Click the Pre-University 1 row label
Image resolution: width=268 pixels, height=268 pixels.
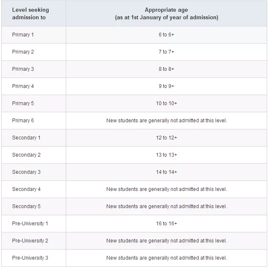30,224
